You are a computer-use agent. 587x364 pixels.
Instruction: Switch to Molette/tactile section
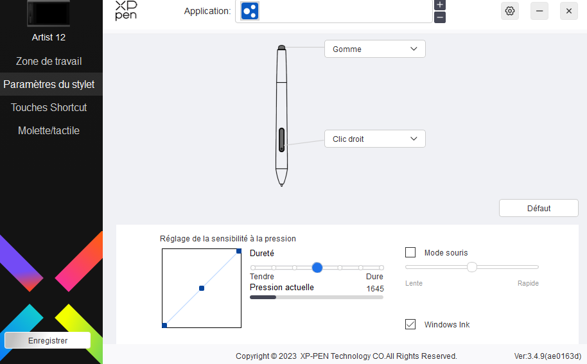point(49,130)
